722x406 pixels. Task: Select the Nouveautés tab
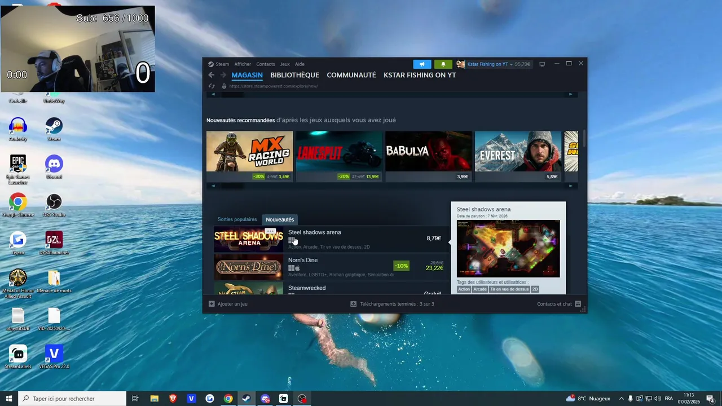[280, 219]
